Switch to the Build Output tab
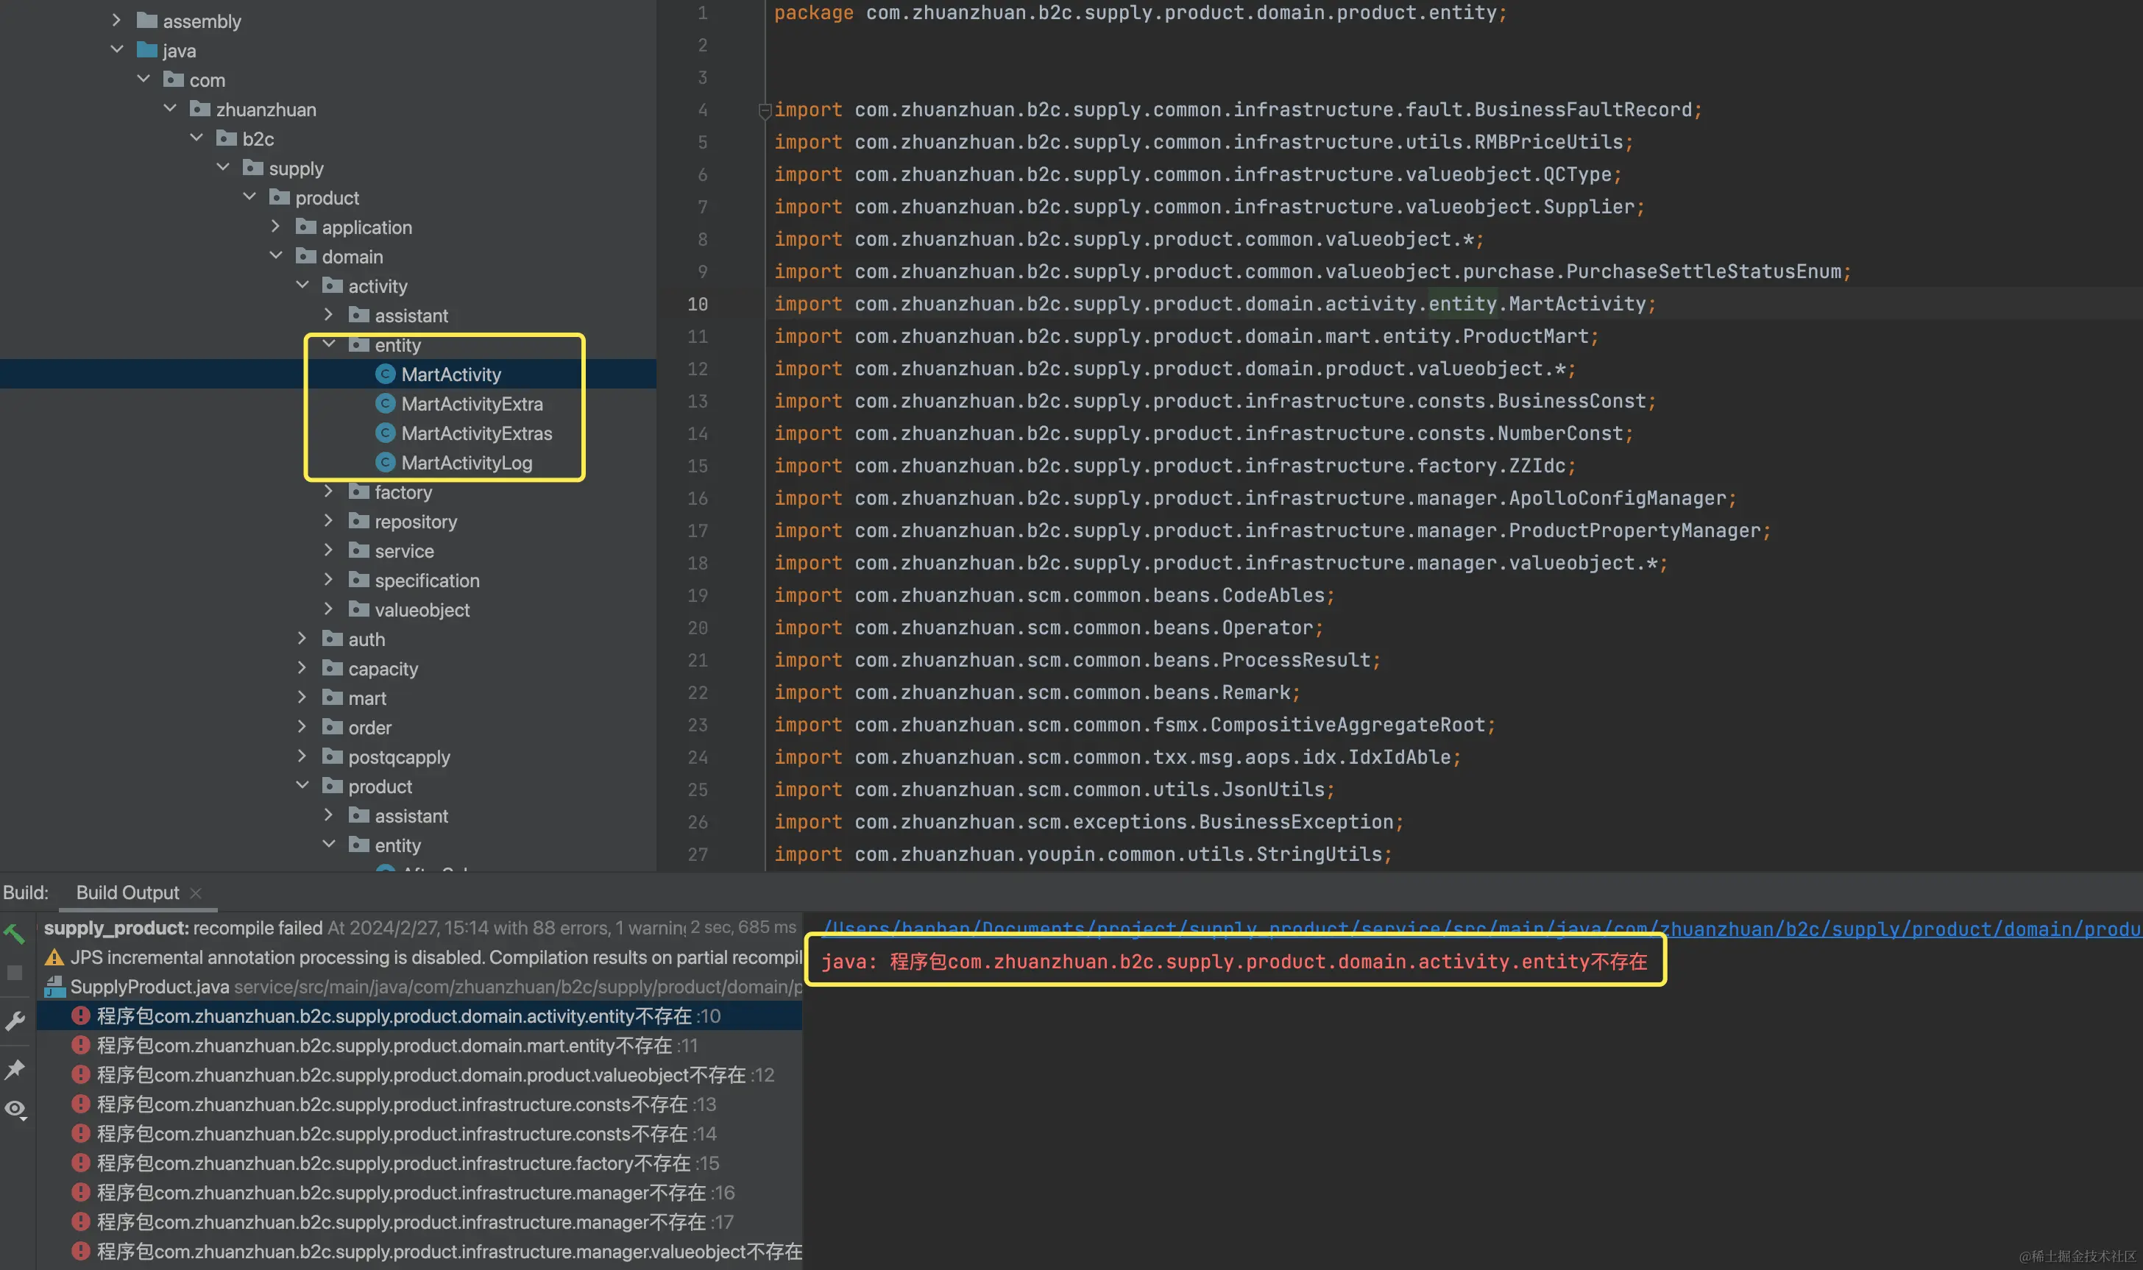 click(127, 893)
